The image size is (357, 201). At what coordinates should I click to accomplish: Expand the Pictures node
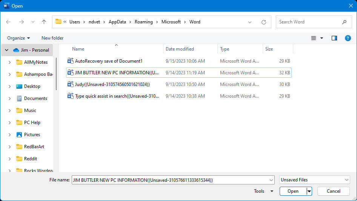[9, 135]
